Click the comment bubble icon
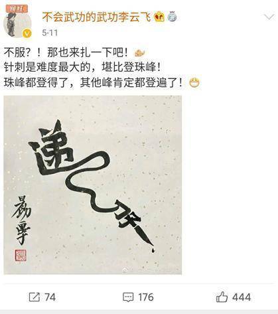This screenshot has height=314, width=278. pos(128,297)
